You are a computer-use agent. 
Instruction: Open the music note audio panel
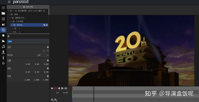point(3,46)
